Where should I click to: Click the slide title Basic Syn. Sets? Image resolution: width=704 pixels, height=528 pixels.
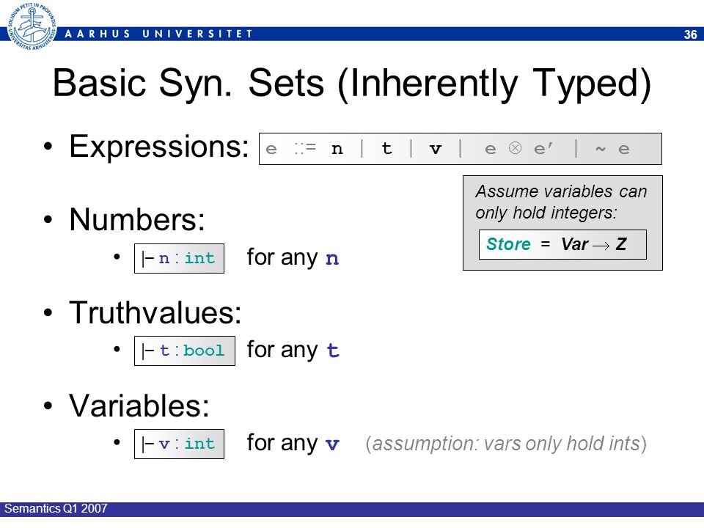point(352,83)
